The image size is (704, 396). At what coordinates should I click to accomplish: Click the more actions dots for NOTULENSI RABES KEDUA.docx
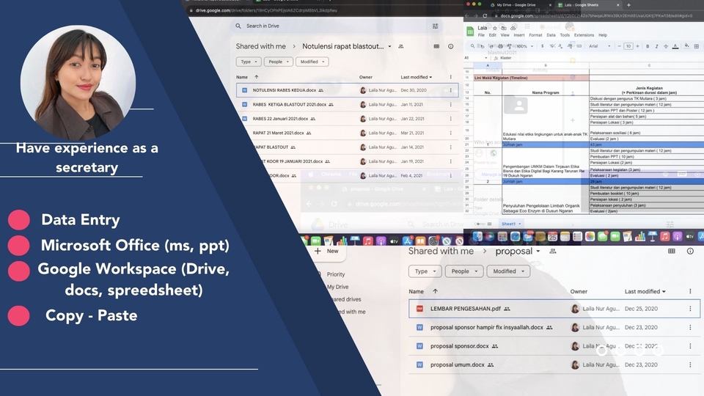click(450, 90)
